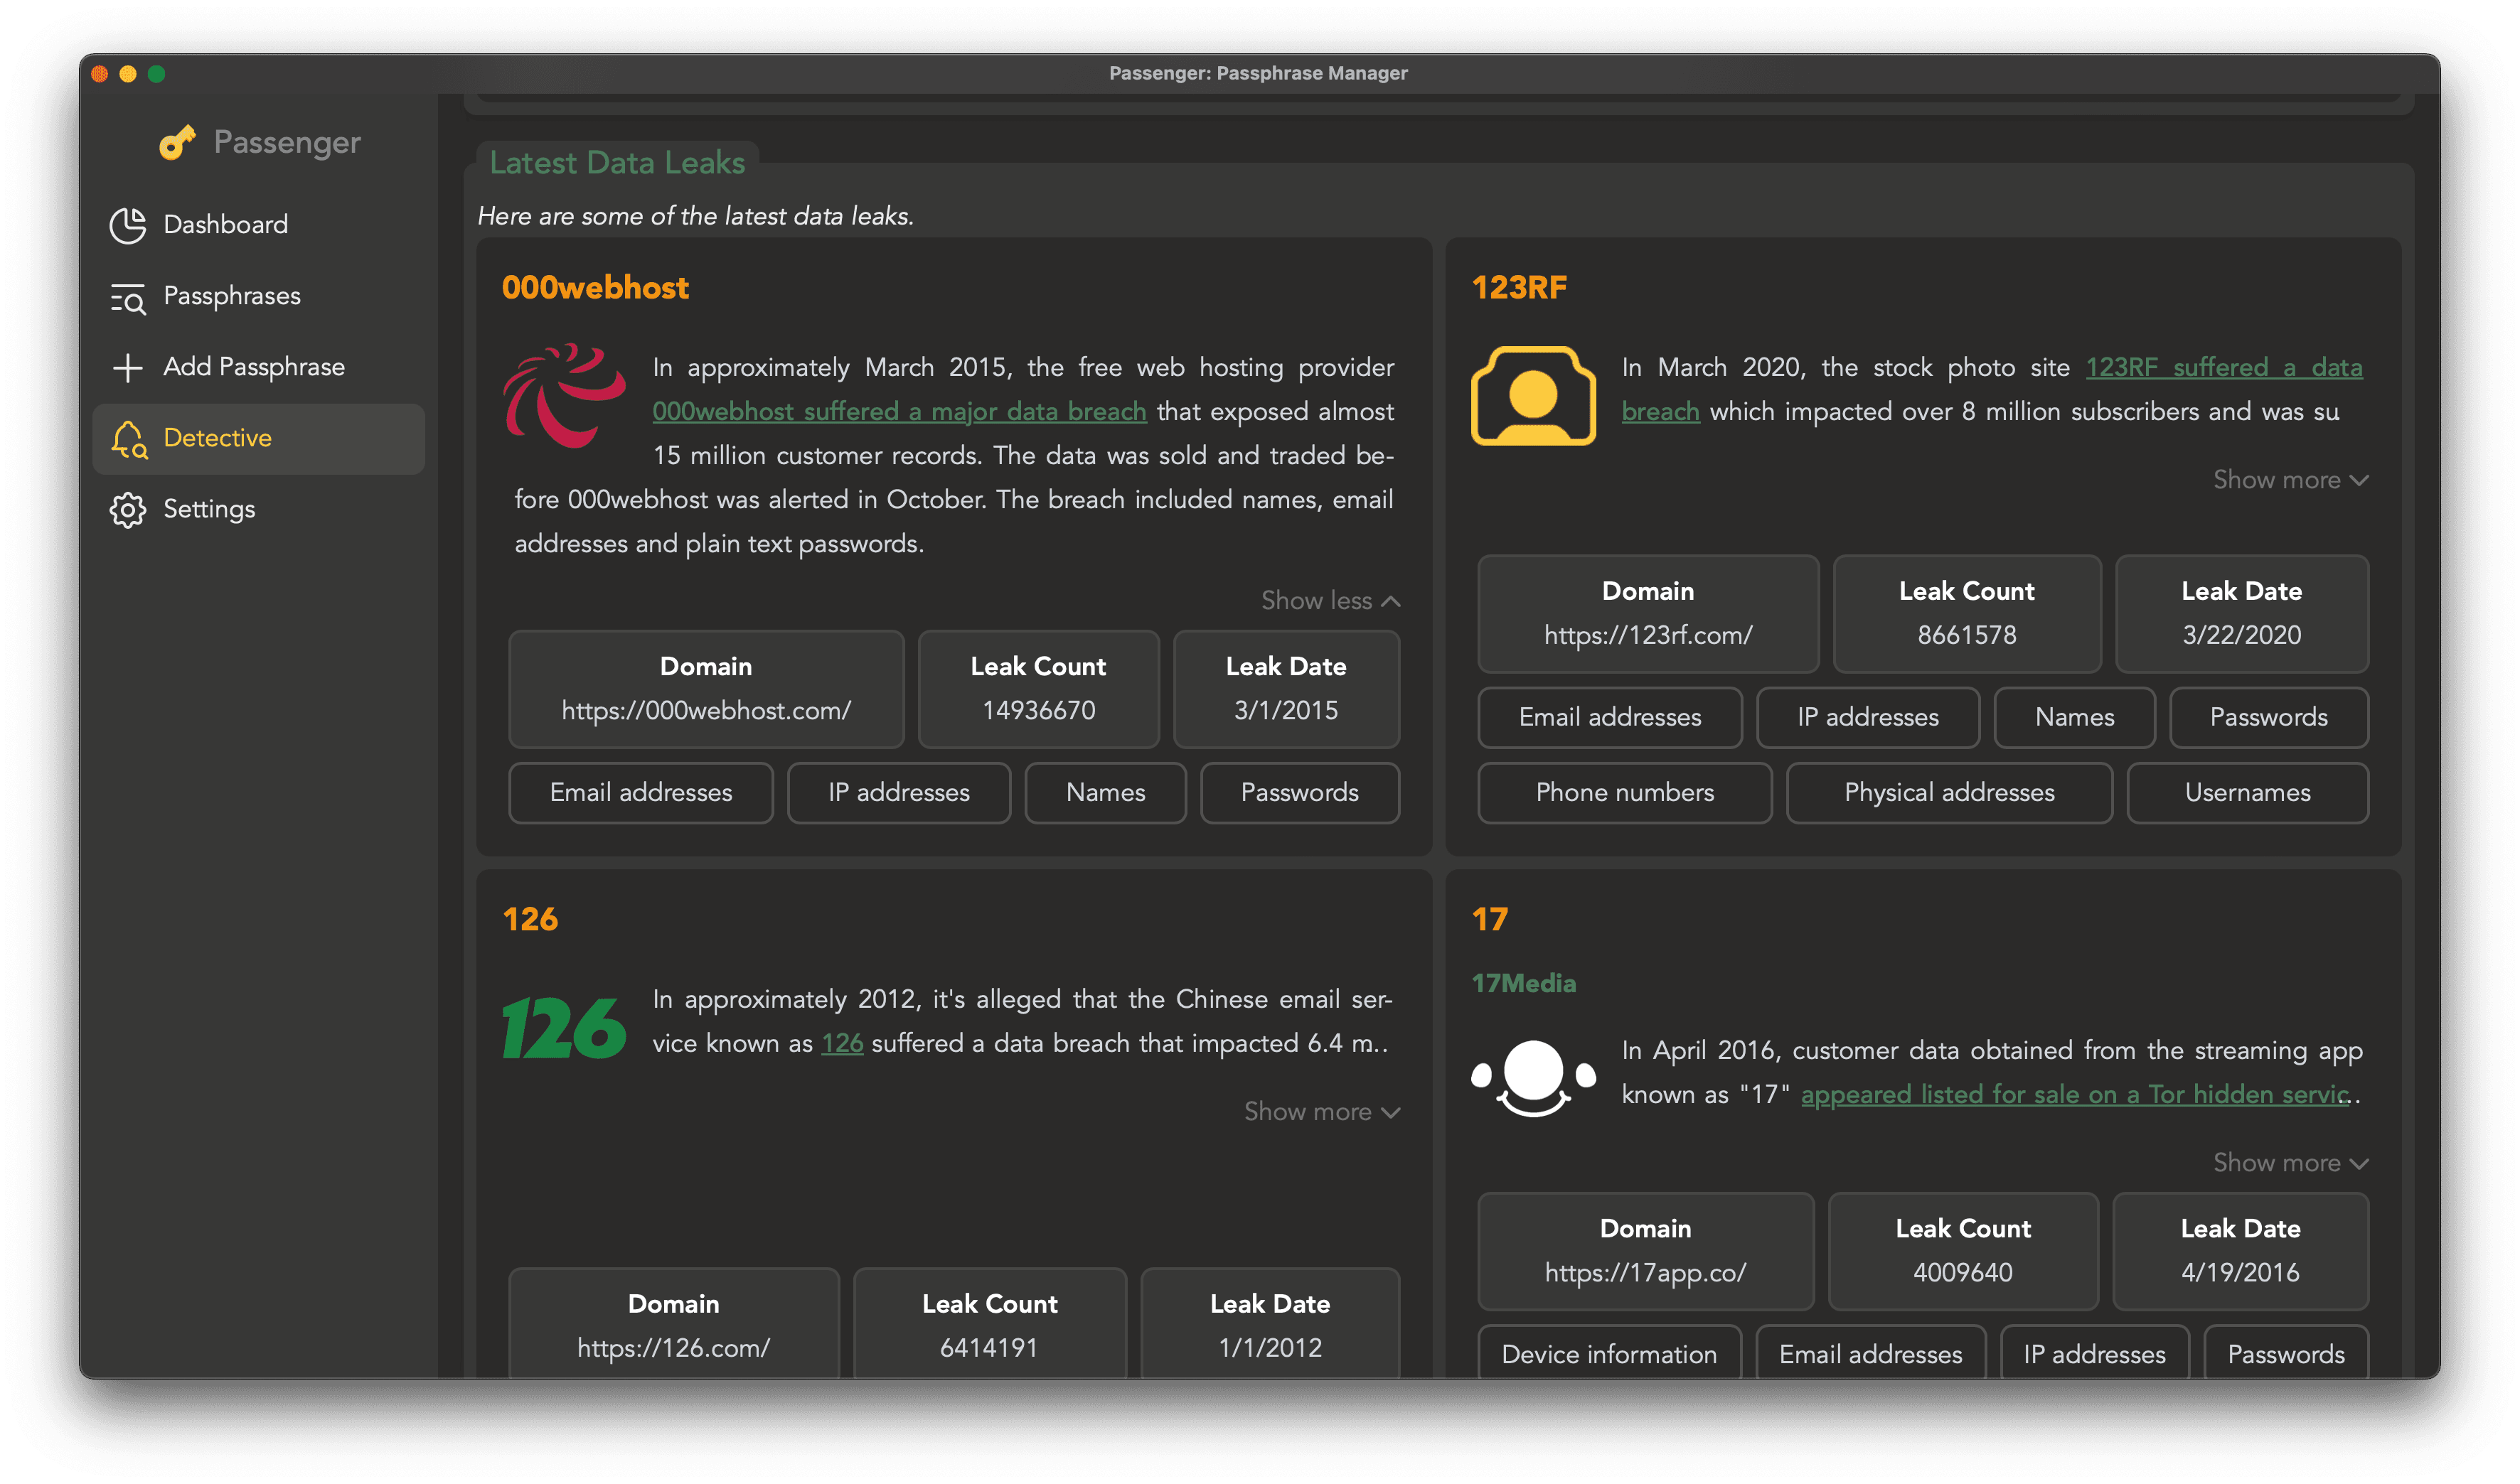
Task: Open 'appeared listed for sale on Tor' link
Action: 2075,1095
